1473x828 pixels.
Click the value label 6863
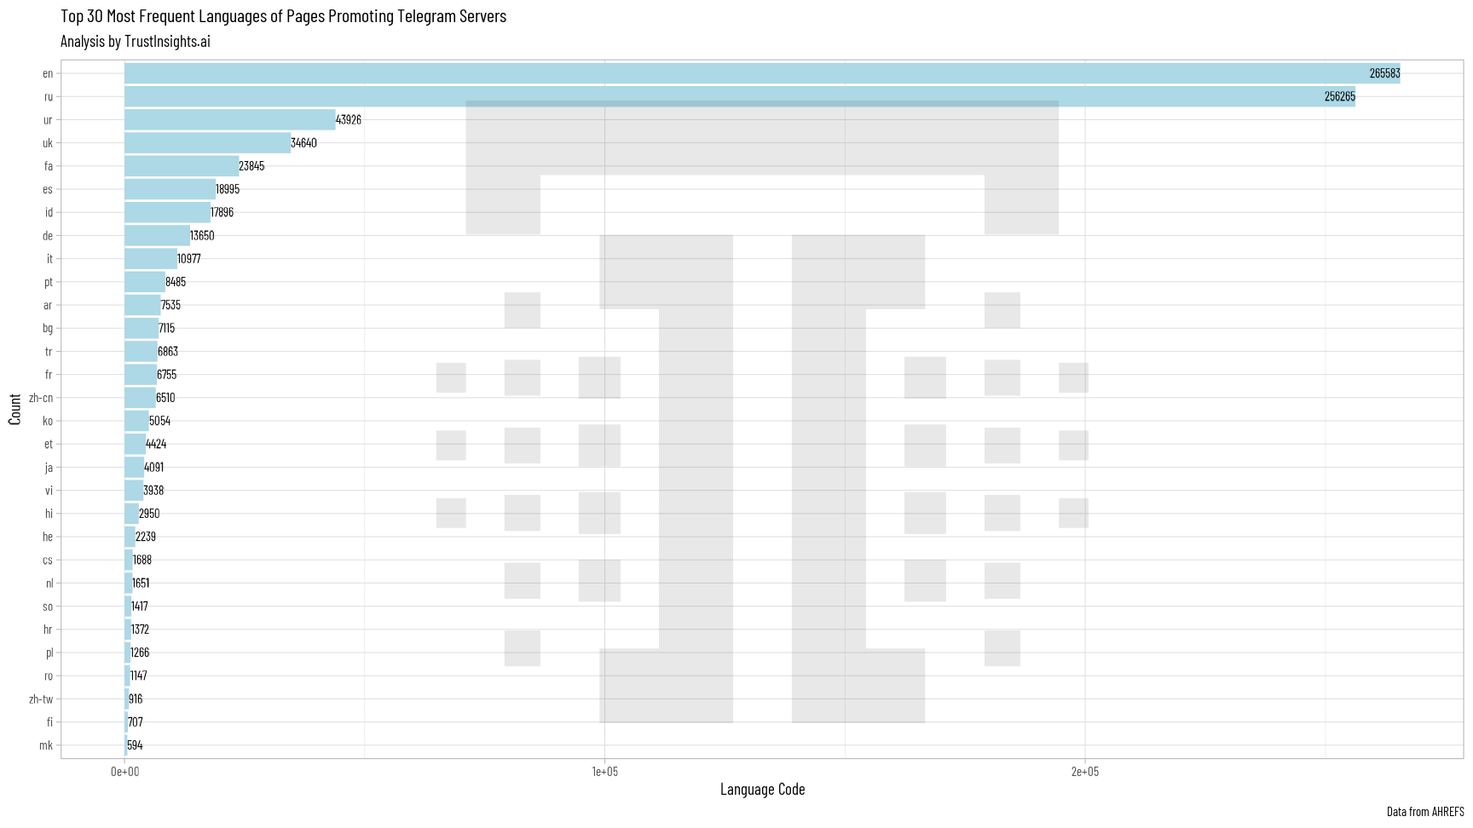(168, 351)
